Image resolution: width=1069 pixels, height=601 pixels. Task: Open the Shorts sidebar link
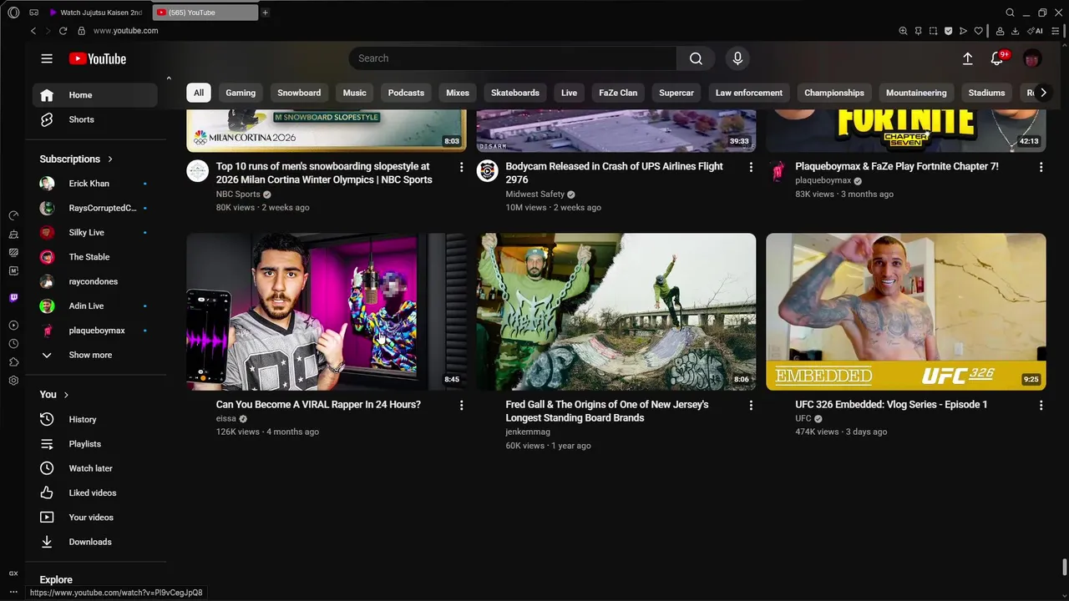pyautogui.click(x=94, y=119)
